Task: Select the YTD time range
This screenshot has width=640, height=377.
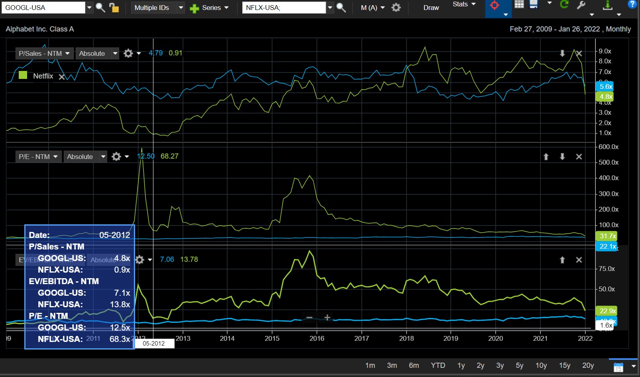Action: pos(438,365)
